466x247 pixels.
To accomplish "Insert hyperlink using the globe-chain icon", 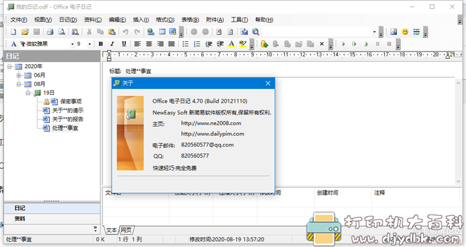I will (151, 32).
